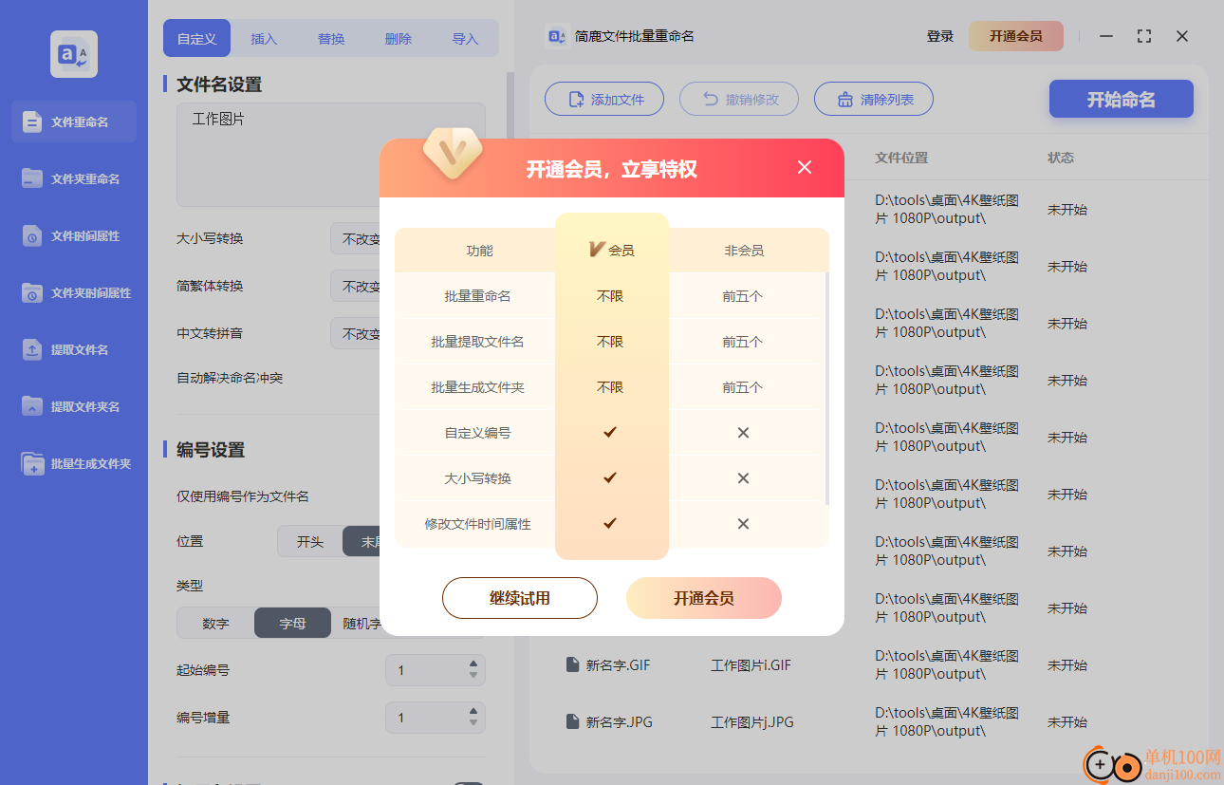This screenshot has width=1224, height=785.
Task: Click the 登录 link
Action: (940, 36)
